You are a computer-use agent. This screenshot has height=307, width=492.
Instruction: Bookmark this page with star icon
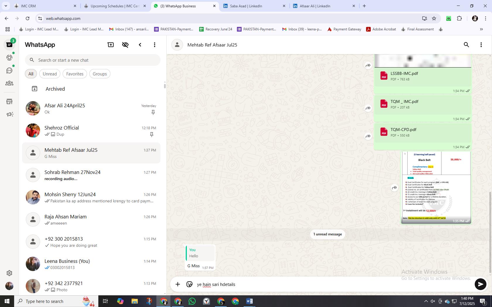[434, 18]
